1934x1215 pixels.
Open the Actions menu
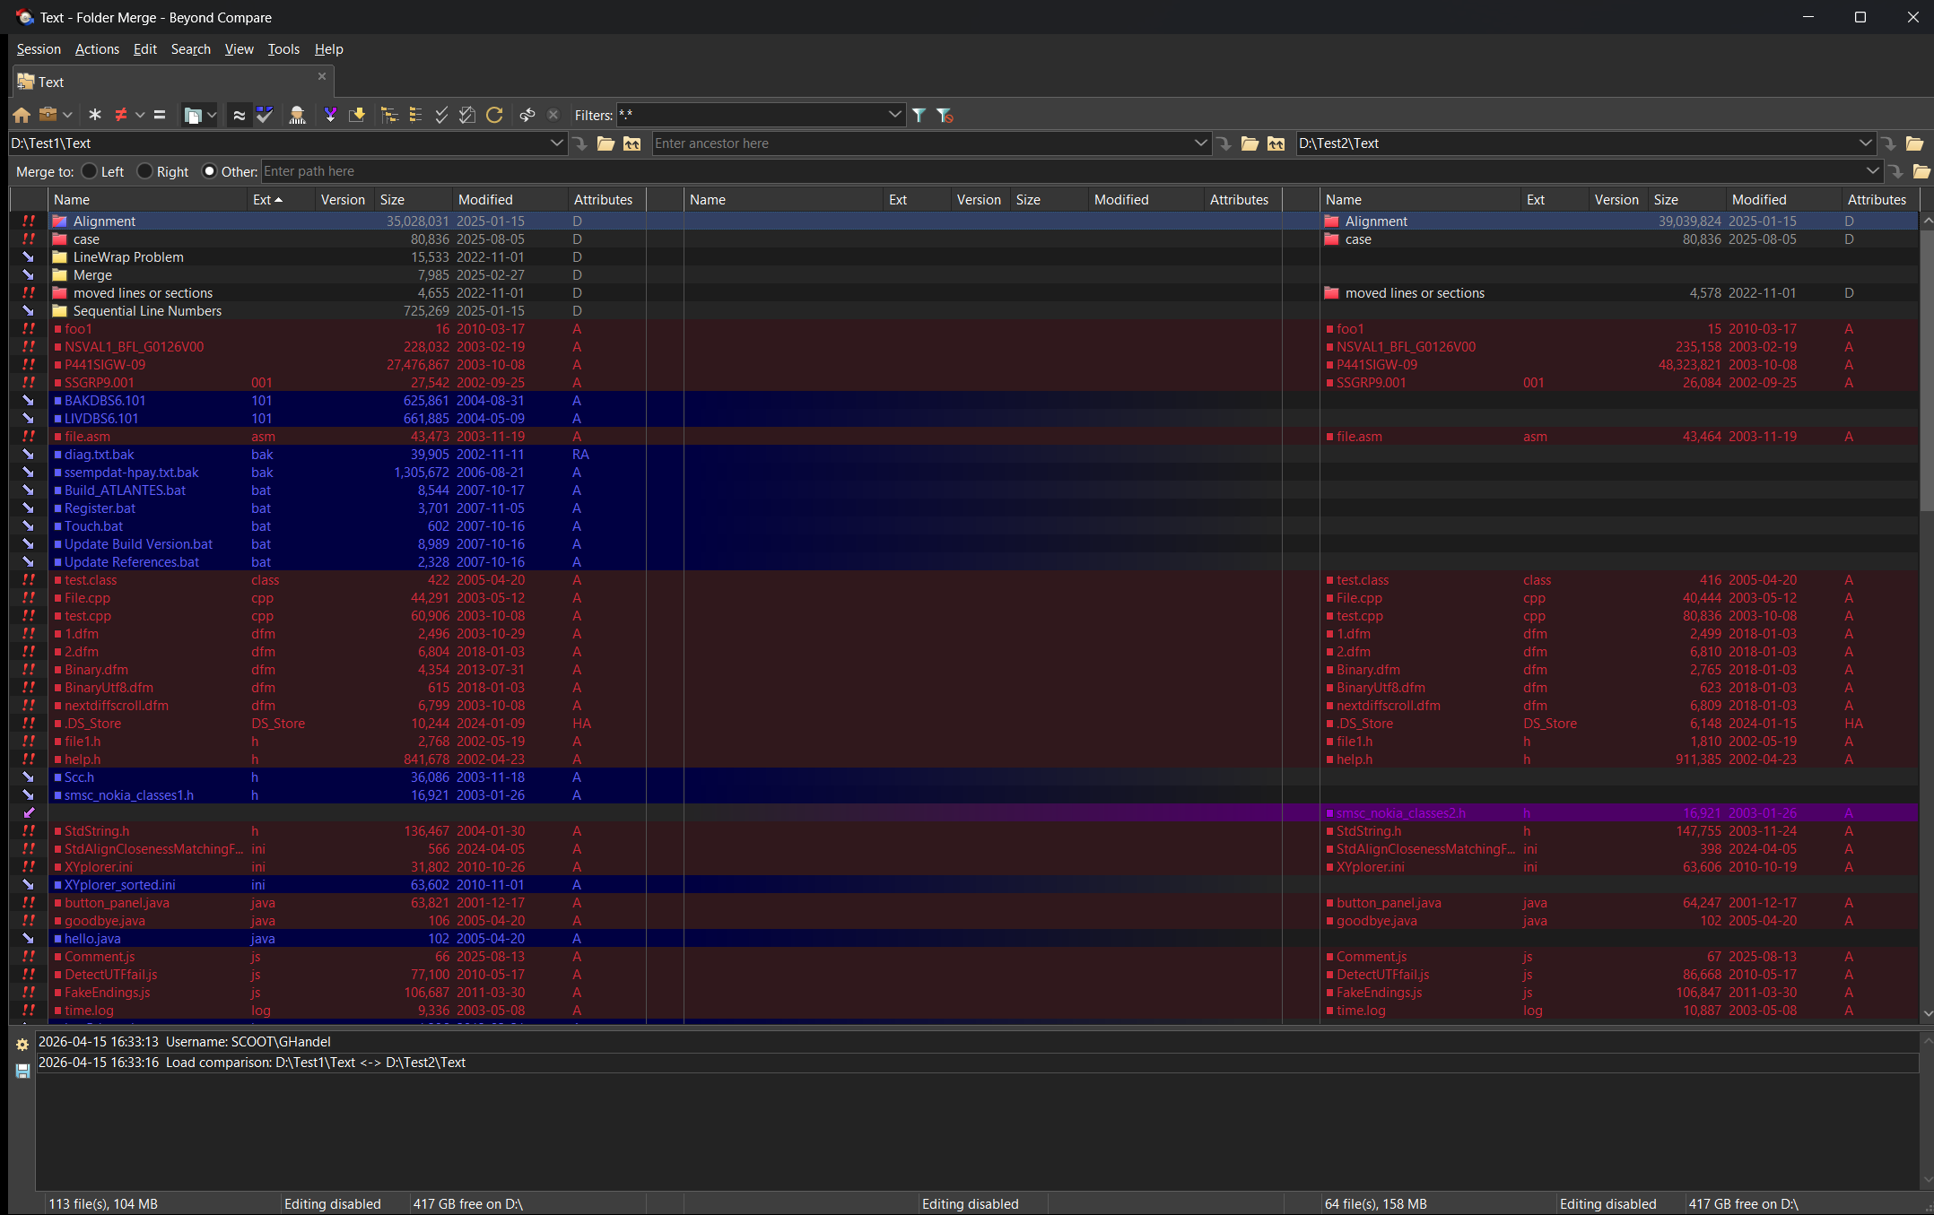click(x=97, y=49)
